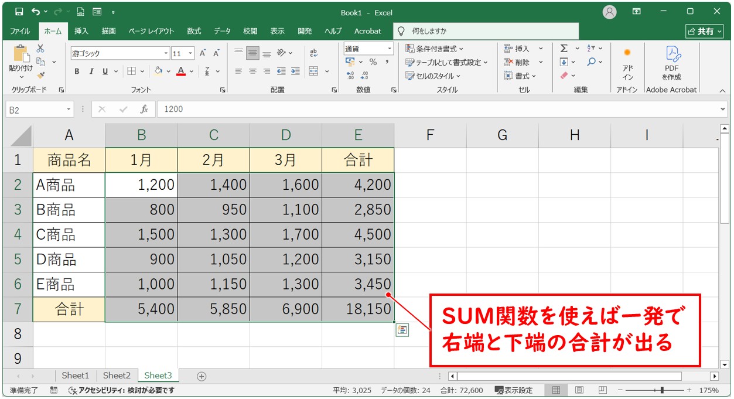Click the Name Box showing B2
Image resolution: width=734 pixels, height=399 pixels.
click(35, 110)
